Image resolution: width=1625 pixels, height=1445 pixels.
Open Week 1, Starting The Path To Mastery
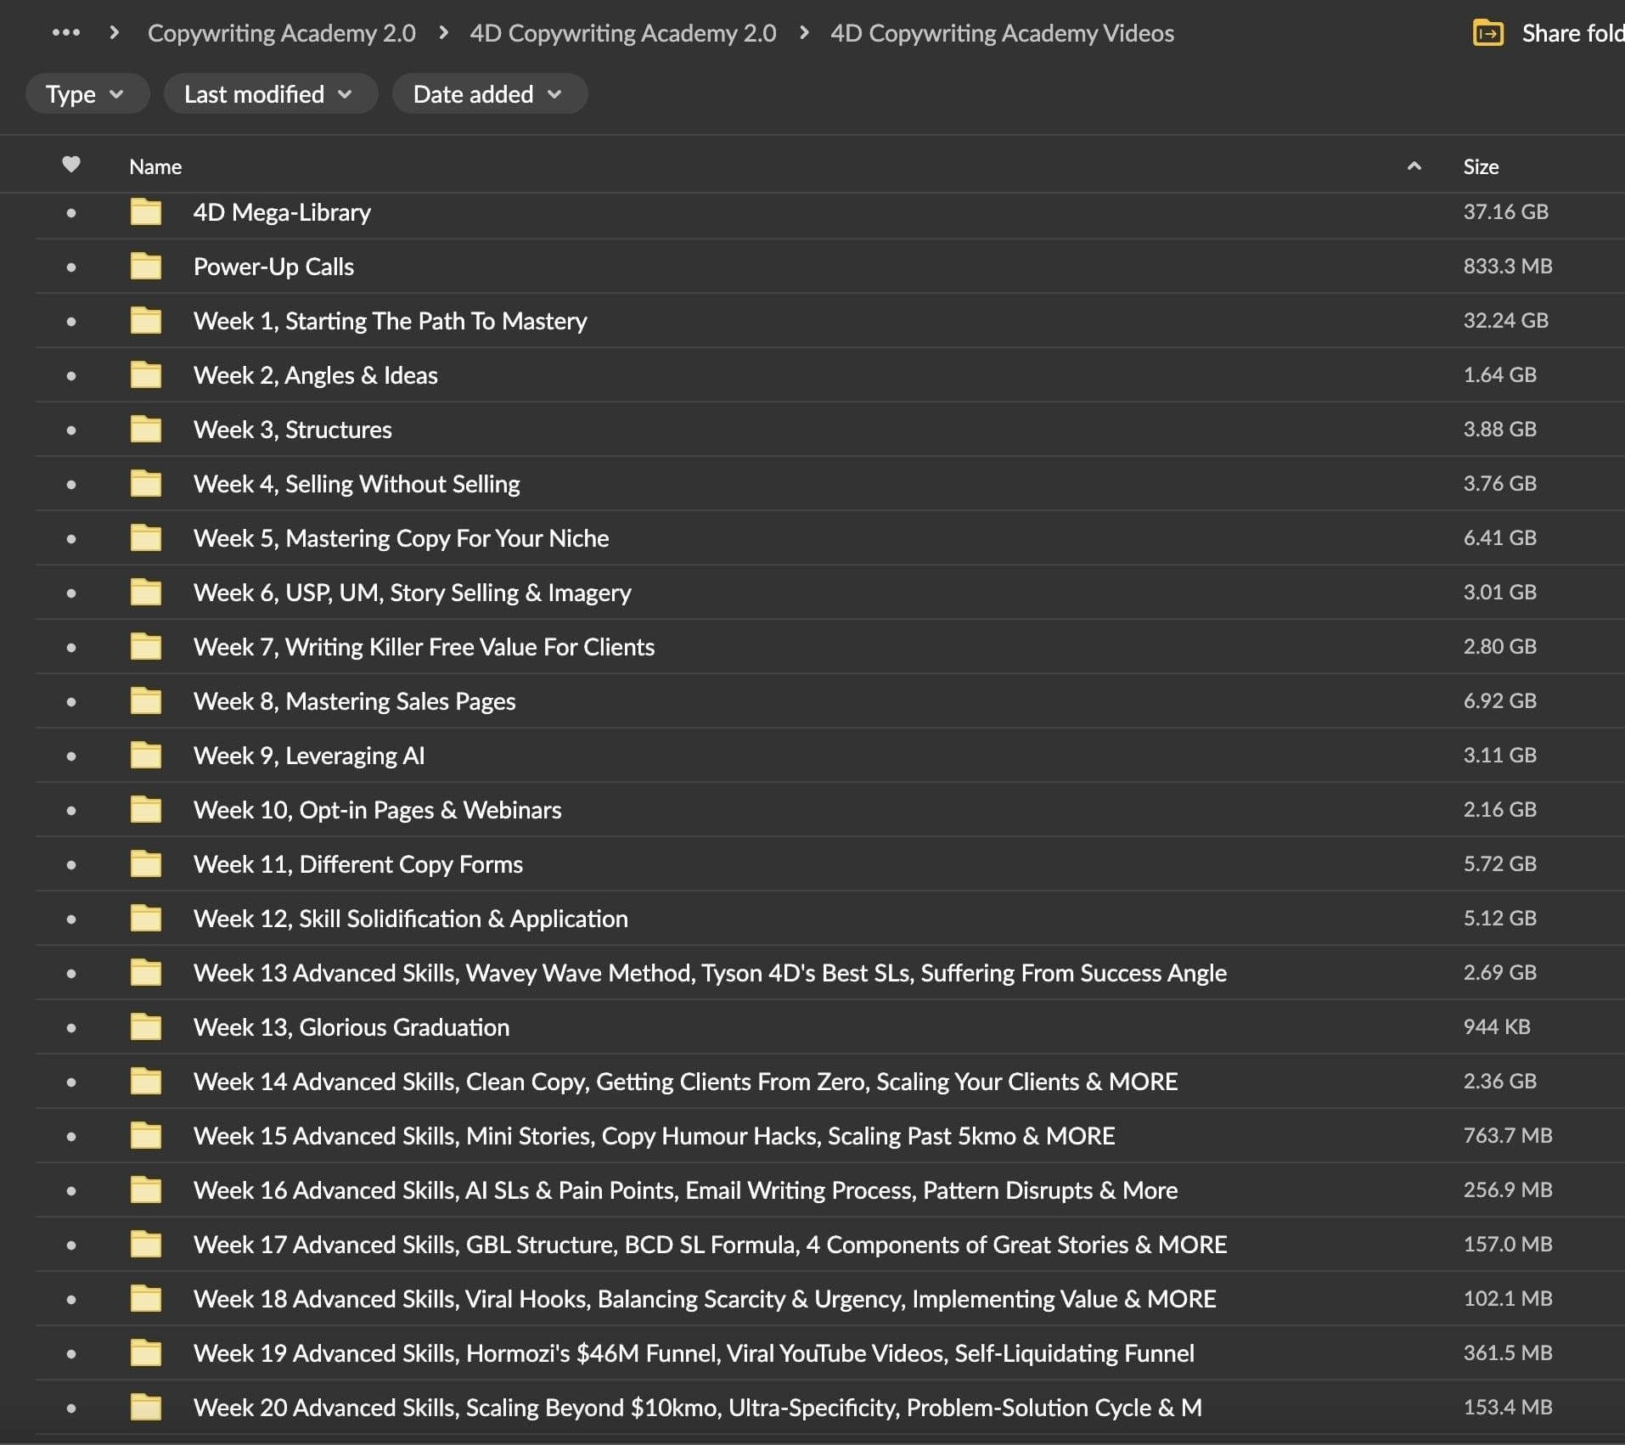pos(390,321)
